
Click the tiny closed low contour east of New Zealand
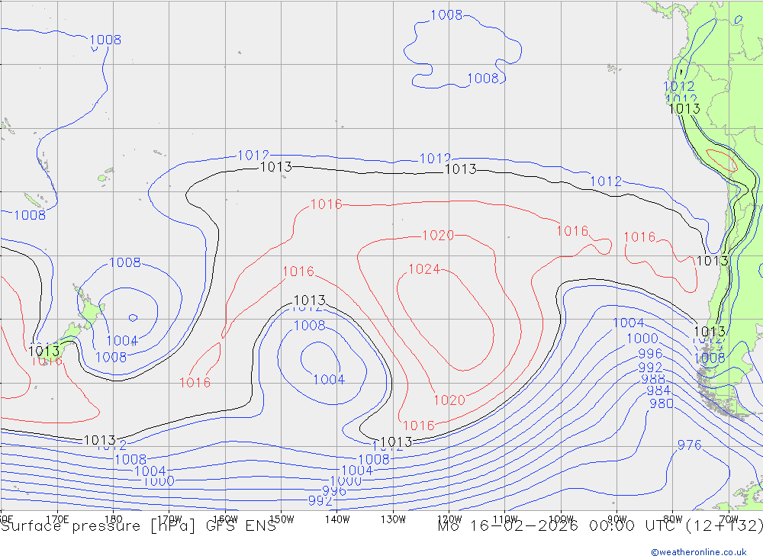[x=133, y=318]
